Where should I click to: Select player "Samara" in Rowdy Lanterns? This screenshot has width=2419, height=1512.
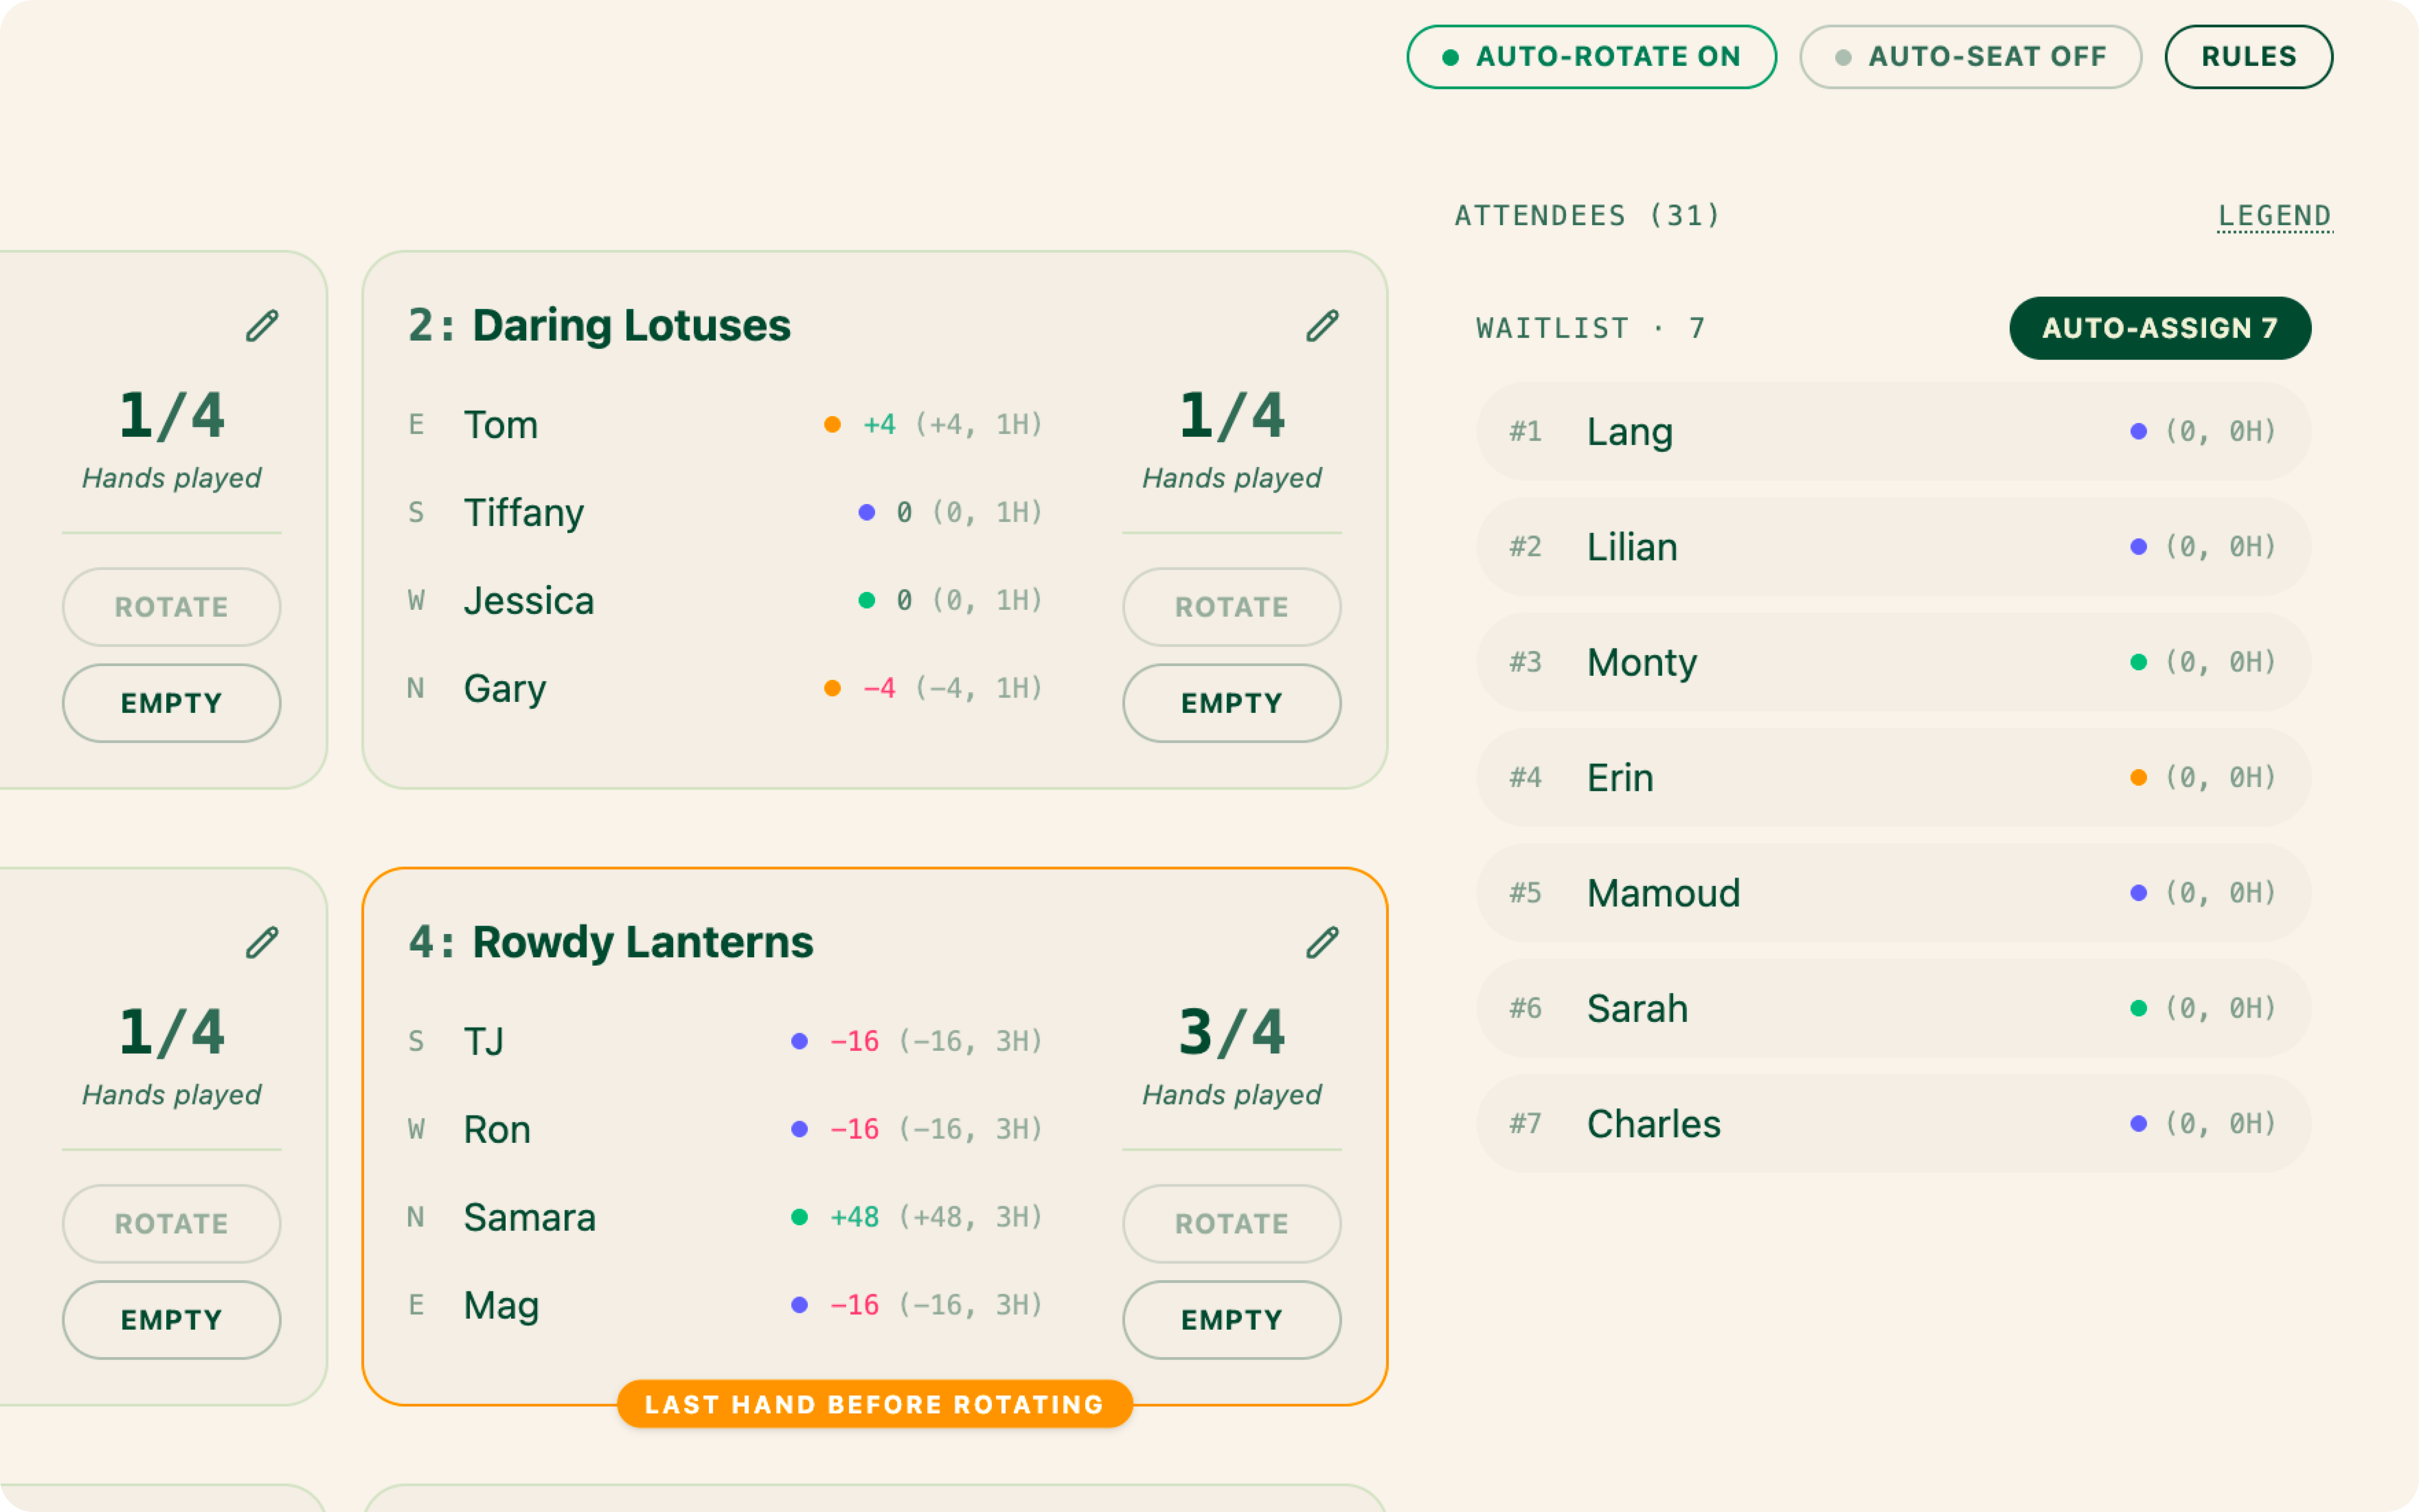pyautogui.click(x=530, y=1218)
